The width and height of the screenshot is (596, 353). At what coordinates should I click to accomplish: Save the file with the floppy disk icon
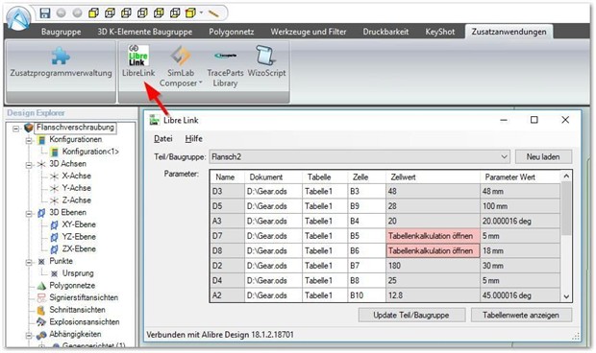[45, 12]
